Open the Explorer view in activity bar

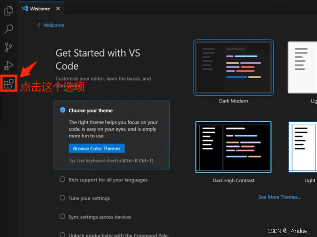click(9, 11)
